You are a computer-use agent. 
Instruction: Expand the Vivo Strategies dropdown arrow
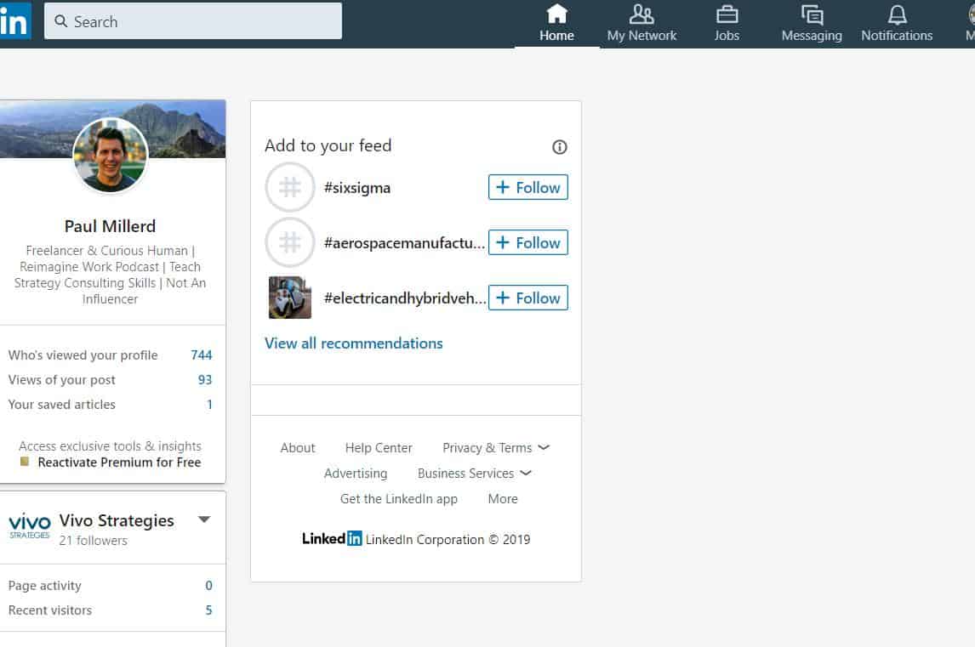pyautogui.click(x=204, y=519)
